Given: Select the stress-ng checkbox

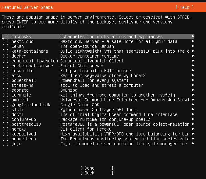Looking at the screenshot, I should tap(5, 85).
